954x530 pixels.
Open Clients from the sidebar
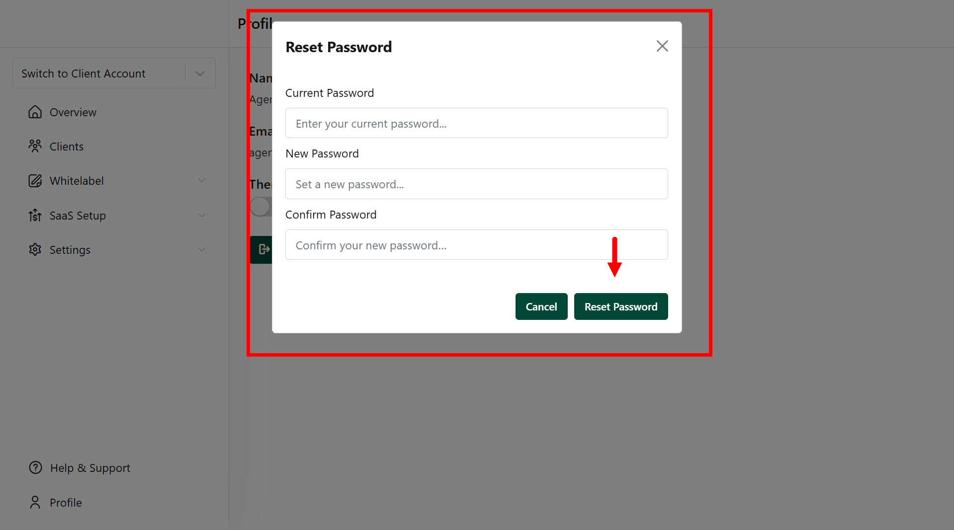(67, 147)
